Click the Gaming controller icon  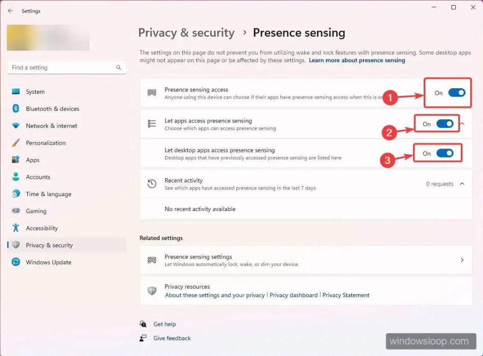[x=16, y=211]
